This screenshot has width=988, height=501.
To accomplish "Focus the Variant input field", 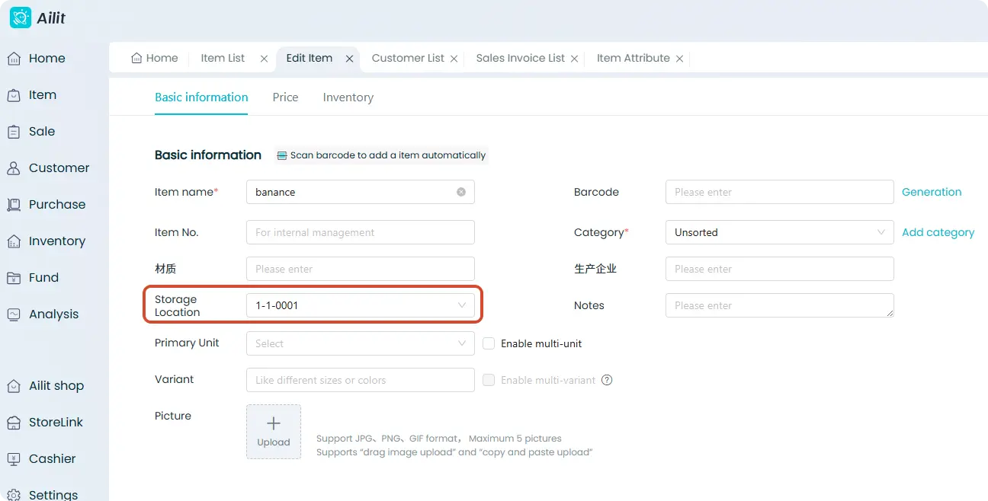I will 361,380.
